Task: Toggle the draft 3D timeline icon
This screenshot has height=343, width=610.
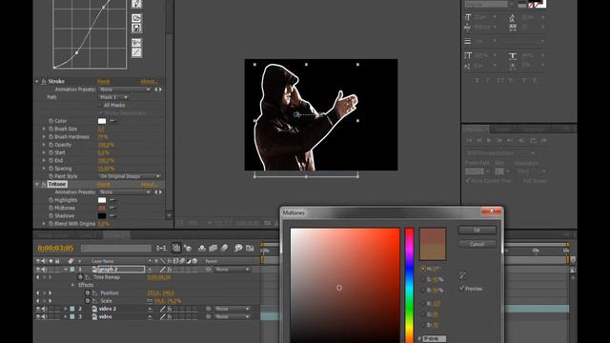Action: coord(188,248)
